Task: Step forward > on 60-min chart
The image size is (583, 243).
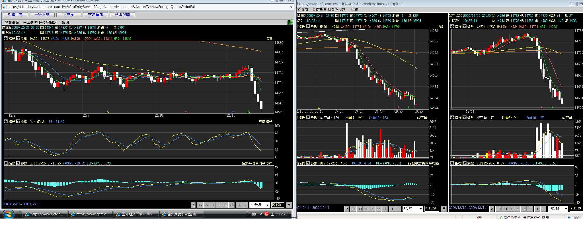Action: [x=219, y=205]
